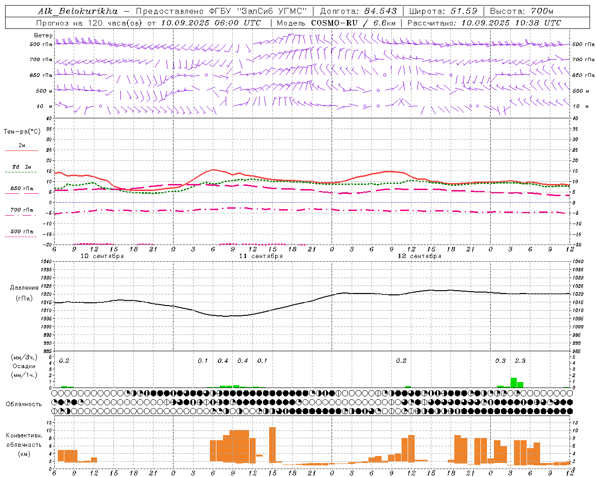Click the Конвективн. convective cloud label

click(x=24, y=436)
